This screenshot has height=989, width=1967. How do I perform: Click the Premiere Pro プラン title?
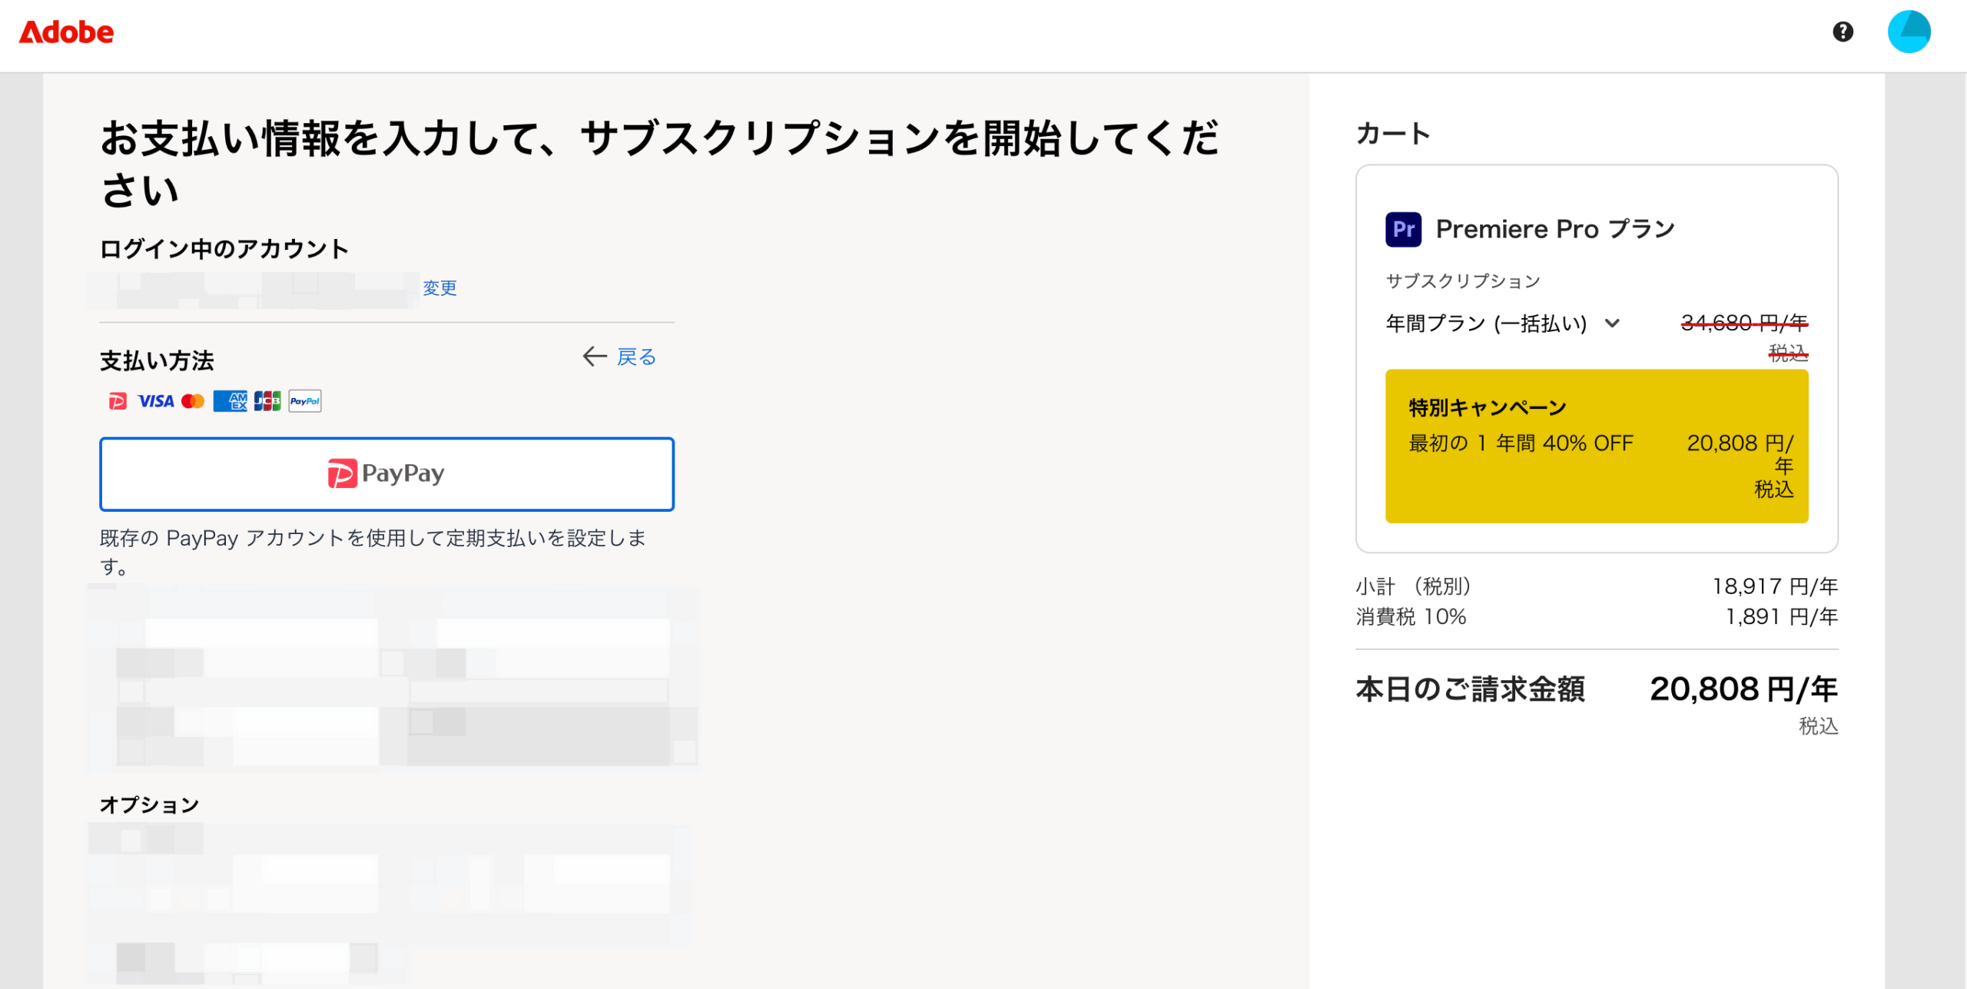click(1555, 229)
